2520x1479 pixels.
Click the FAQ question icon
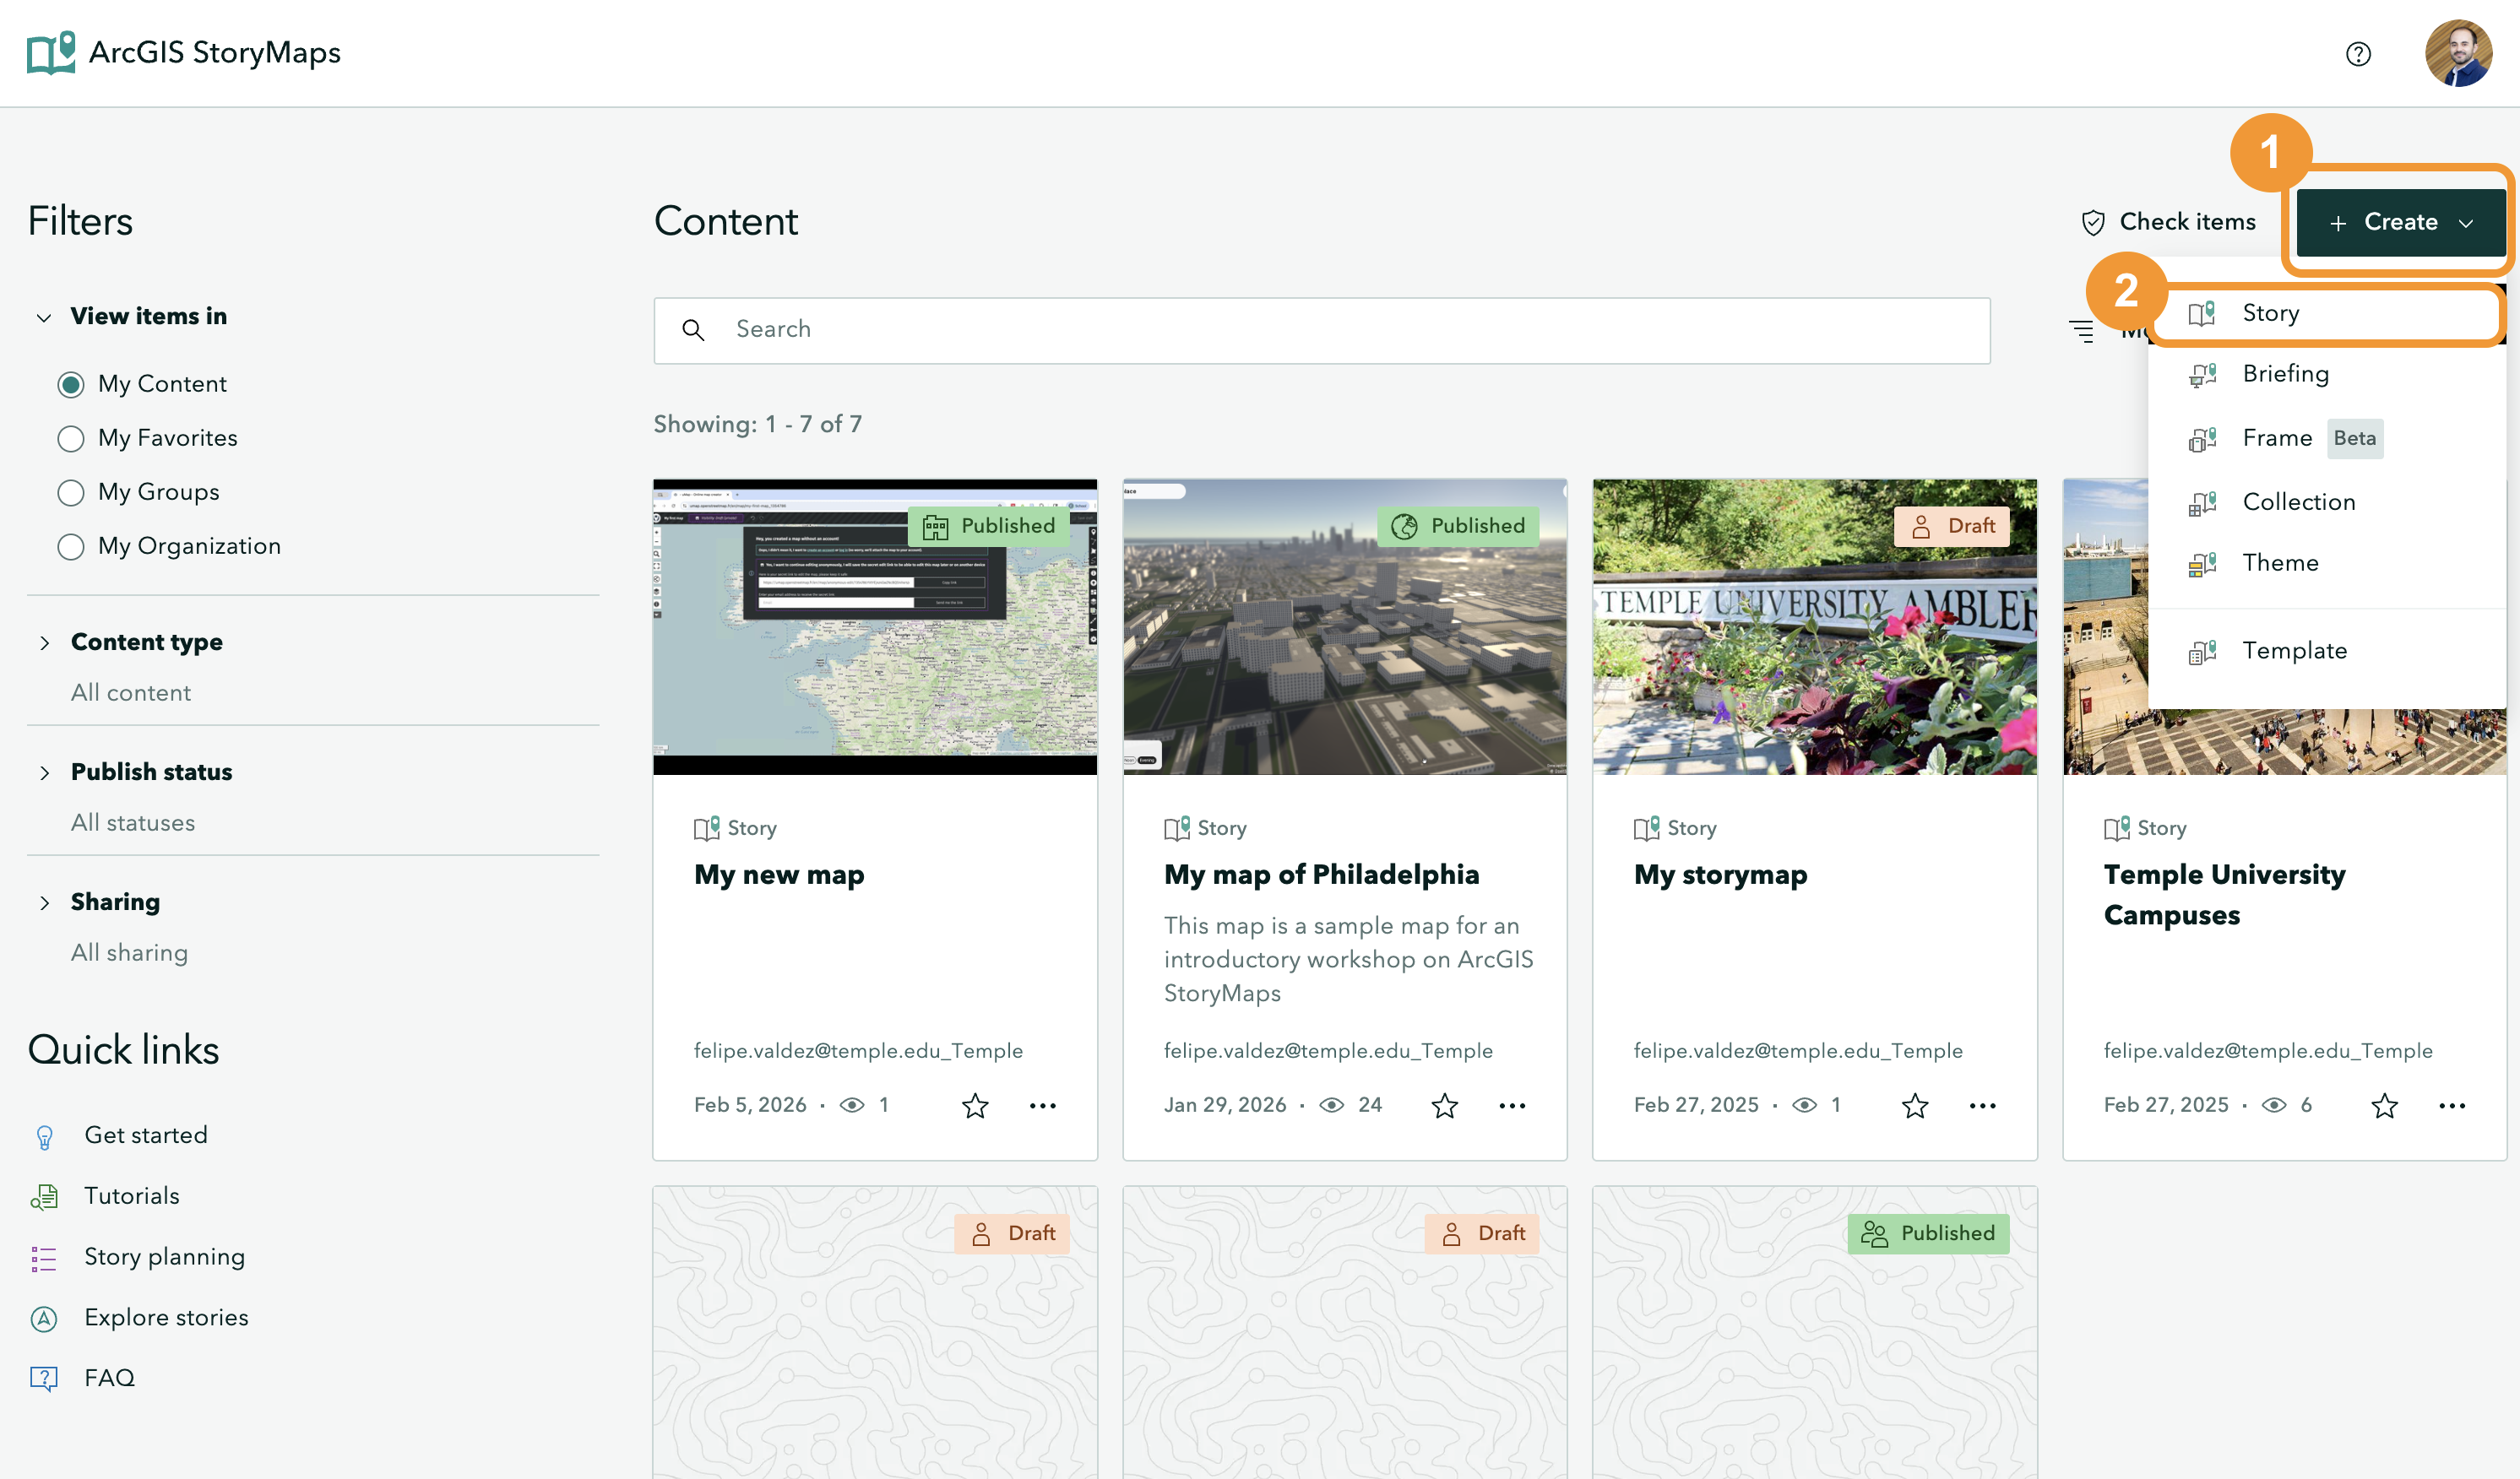44,1379
